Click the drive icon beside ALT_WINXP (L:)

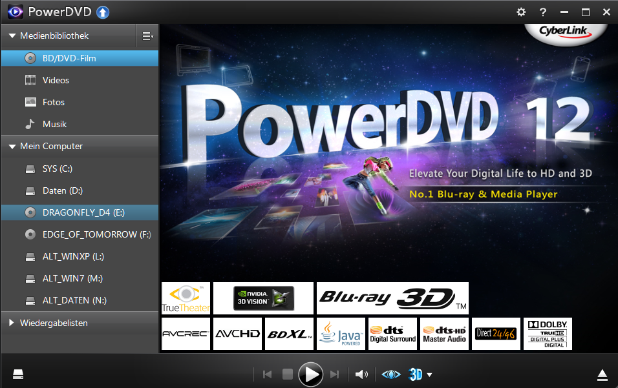click(30, 257)
